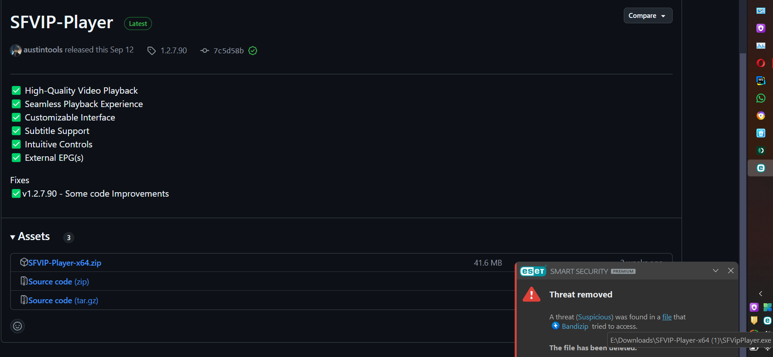
Task: Download SFVIP-Player-x64.zip asset
Action: click(x=65, y=263)
